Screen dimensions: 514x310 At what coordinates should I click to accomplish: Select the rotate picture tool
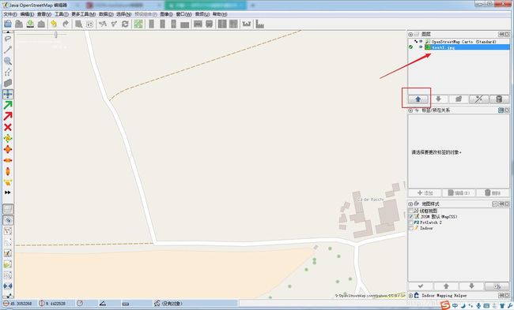coord(8,138)
